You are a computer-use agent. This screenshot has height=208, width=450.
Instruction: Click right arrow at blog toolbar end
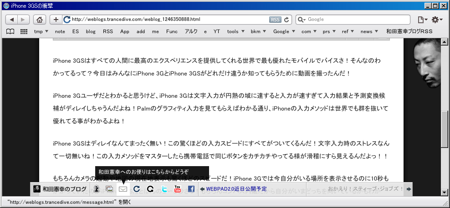tap(409, 189)
